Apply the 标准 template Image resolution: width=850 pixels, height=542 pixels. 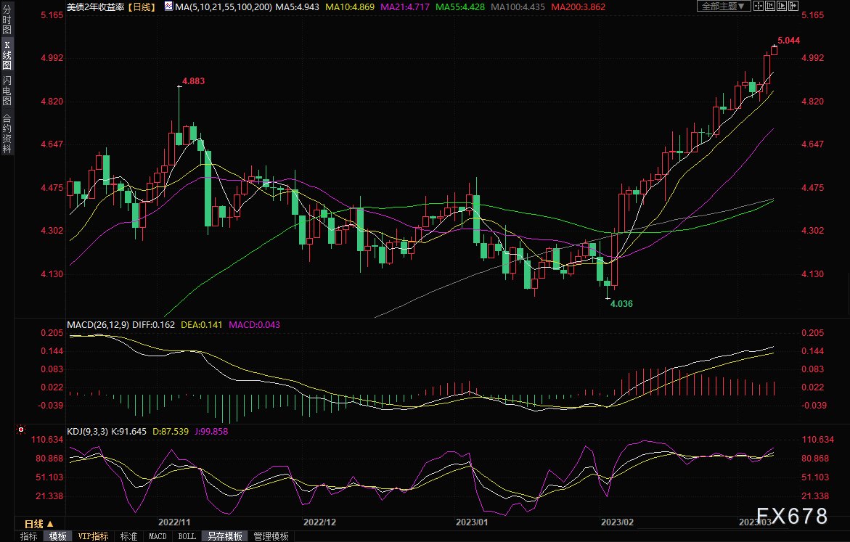pos(128,536)
